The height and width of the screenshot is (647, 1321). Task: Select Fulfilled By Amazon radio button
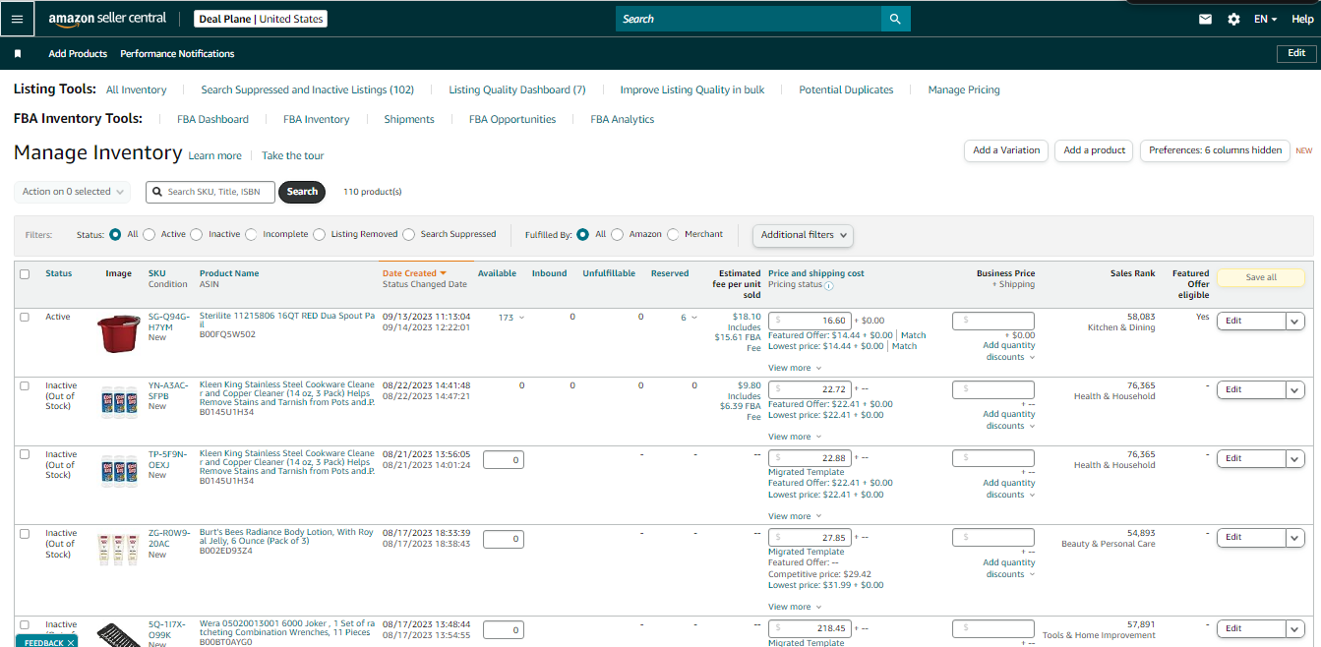618,235
